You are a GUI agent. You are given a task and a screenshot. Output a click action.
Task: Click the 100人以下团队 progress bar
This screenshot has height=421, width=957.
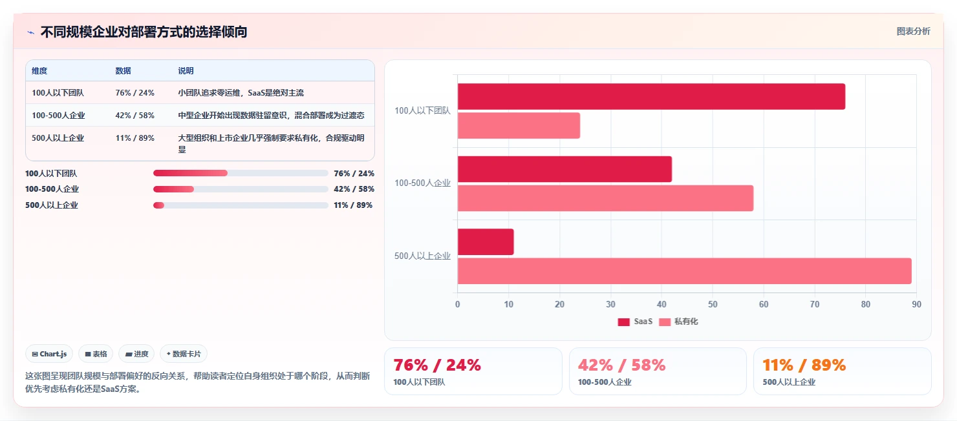pyautogui.click(x=241, y=173)
